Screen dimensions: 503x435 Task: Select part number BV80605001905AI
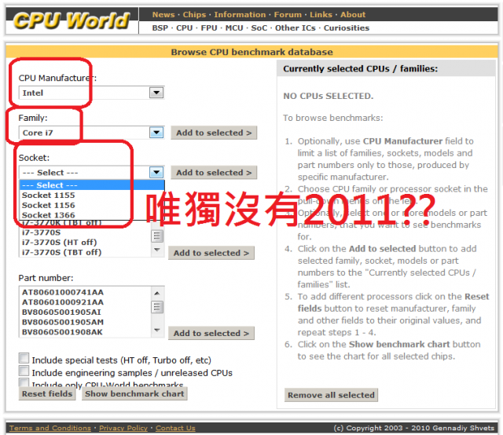85,313
